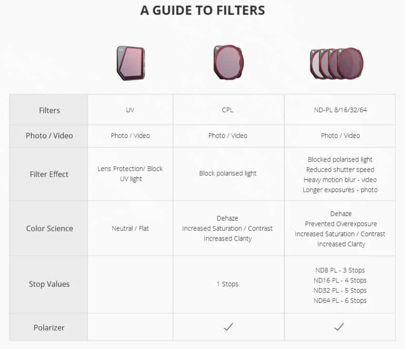Click the Polarizer checkmark in CPL column
The height and width of the screenshot is (349, 405).
[x=228, y=327]
